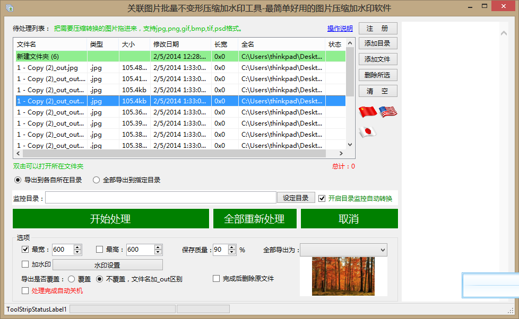
Task: Click the file list horizontal scrollbar thumb
Action: (175, 153)
